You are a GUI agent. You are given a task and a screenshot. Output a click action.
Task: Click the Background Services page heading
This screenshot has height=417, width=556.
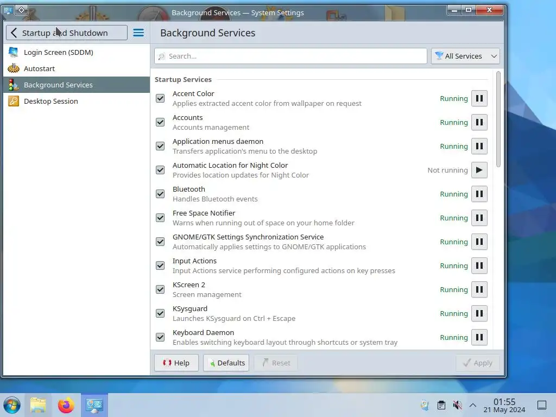(208, 33)
